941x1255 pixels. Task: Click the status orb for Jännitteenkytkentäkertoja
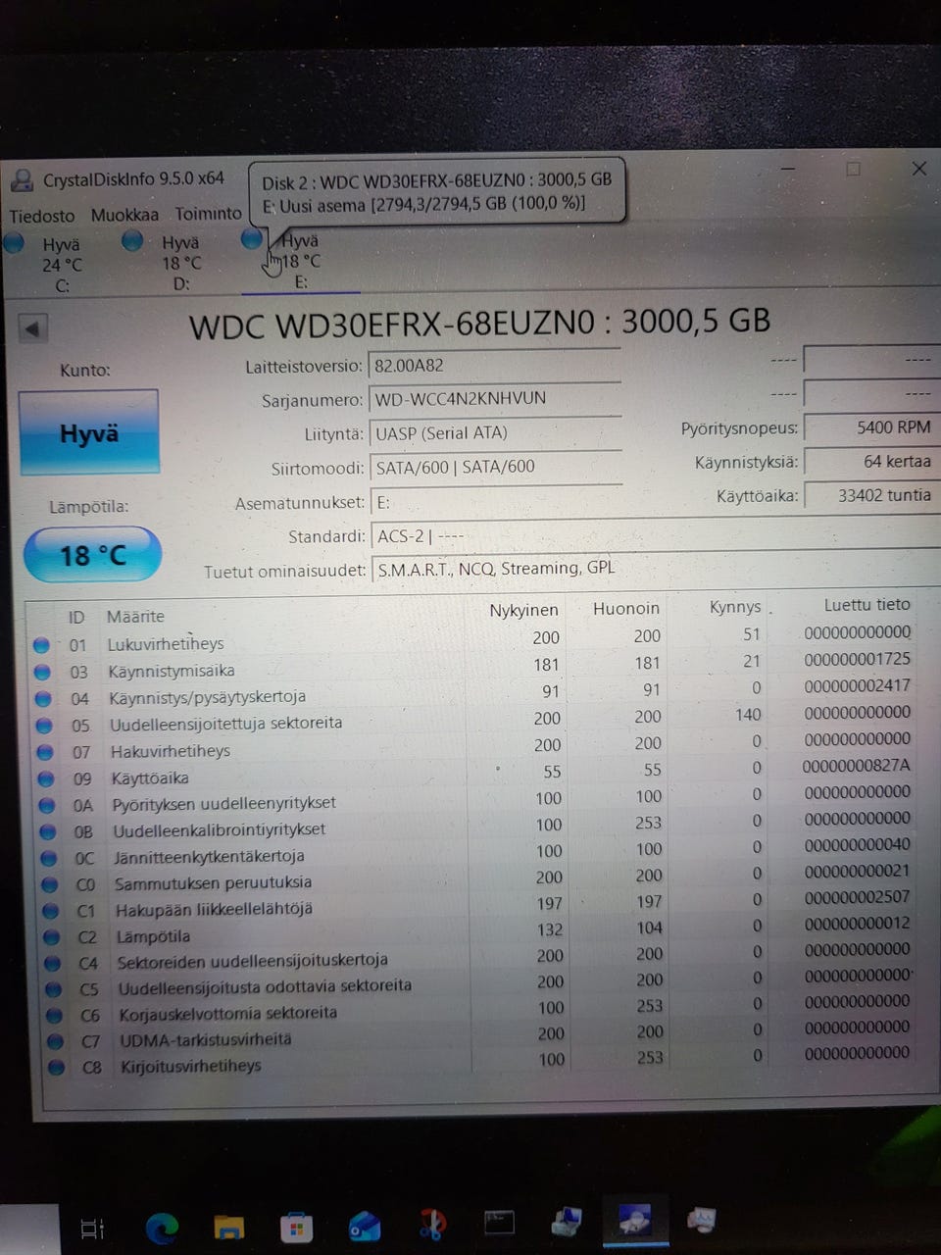pos(49,858)
